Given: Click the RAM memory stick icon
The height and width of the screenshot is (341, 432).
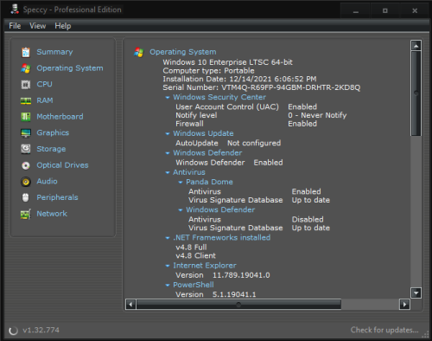Looking at the screenshot, I should (26, 100).
